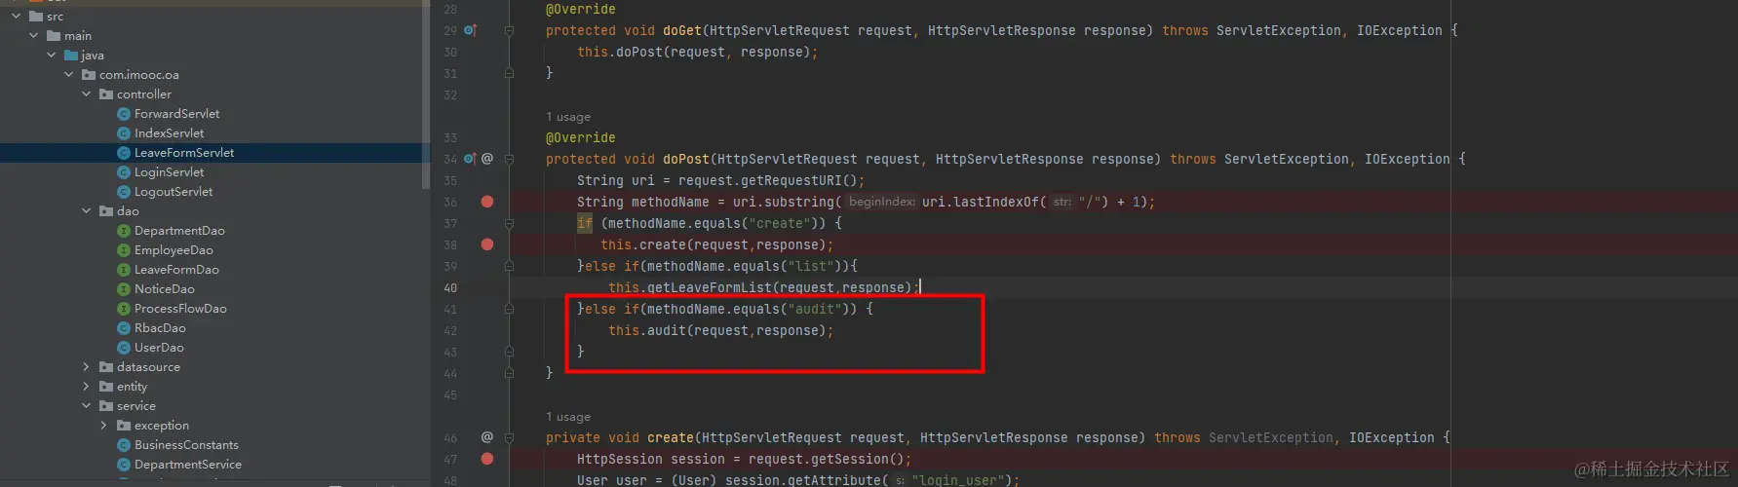Remove breakpoint on line 38

click(x=487, y=244)
